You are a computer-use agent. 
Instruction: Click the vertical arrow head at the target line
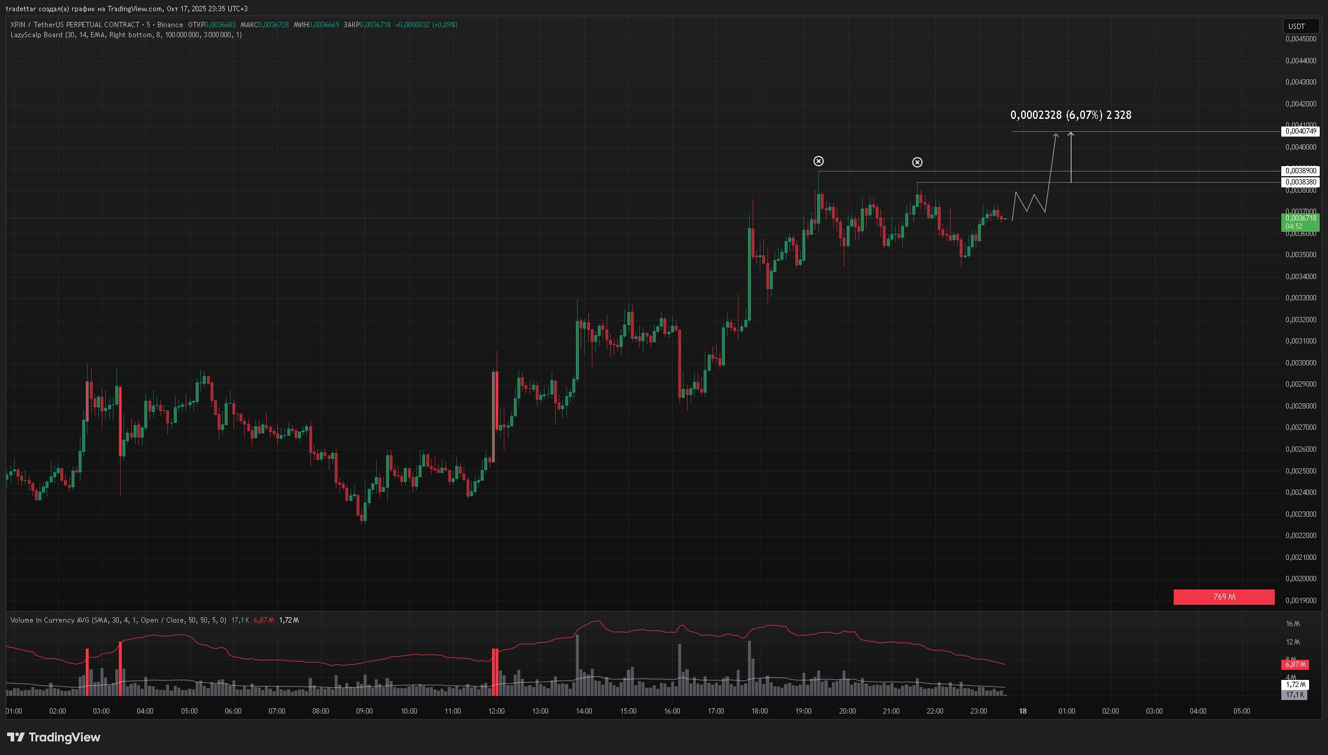tap(1071, 135)
